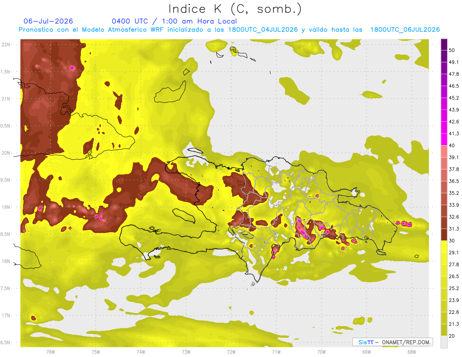The image size is (462, 357).
Task: Click the longitude label "72W"
Action: tap(231, 352)
